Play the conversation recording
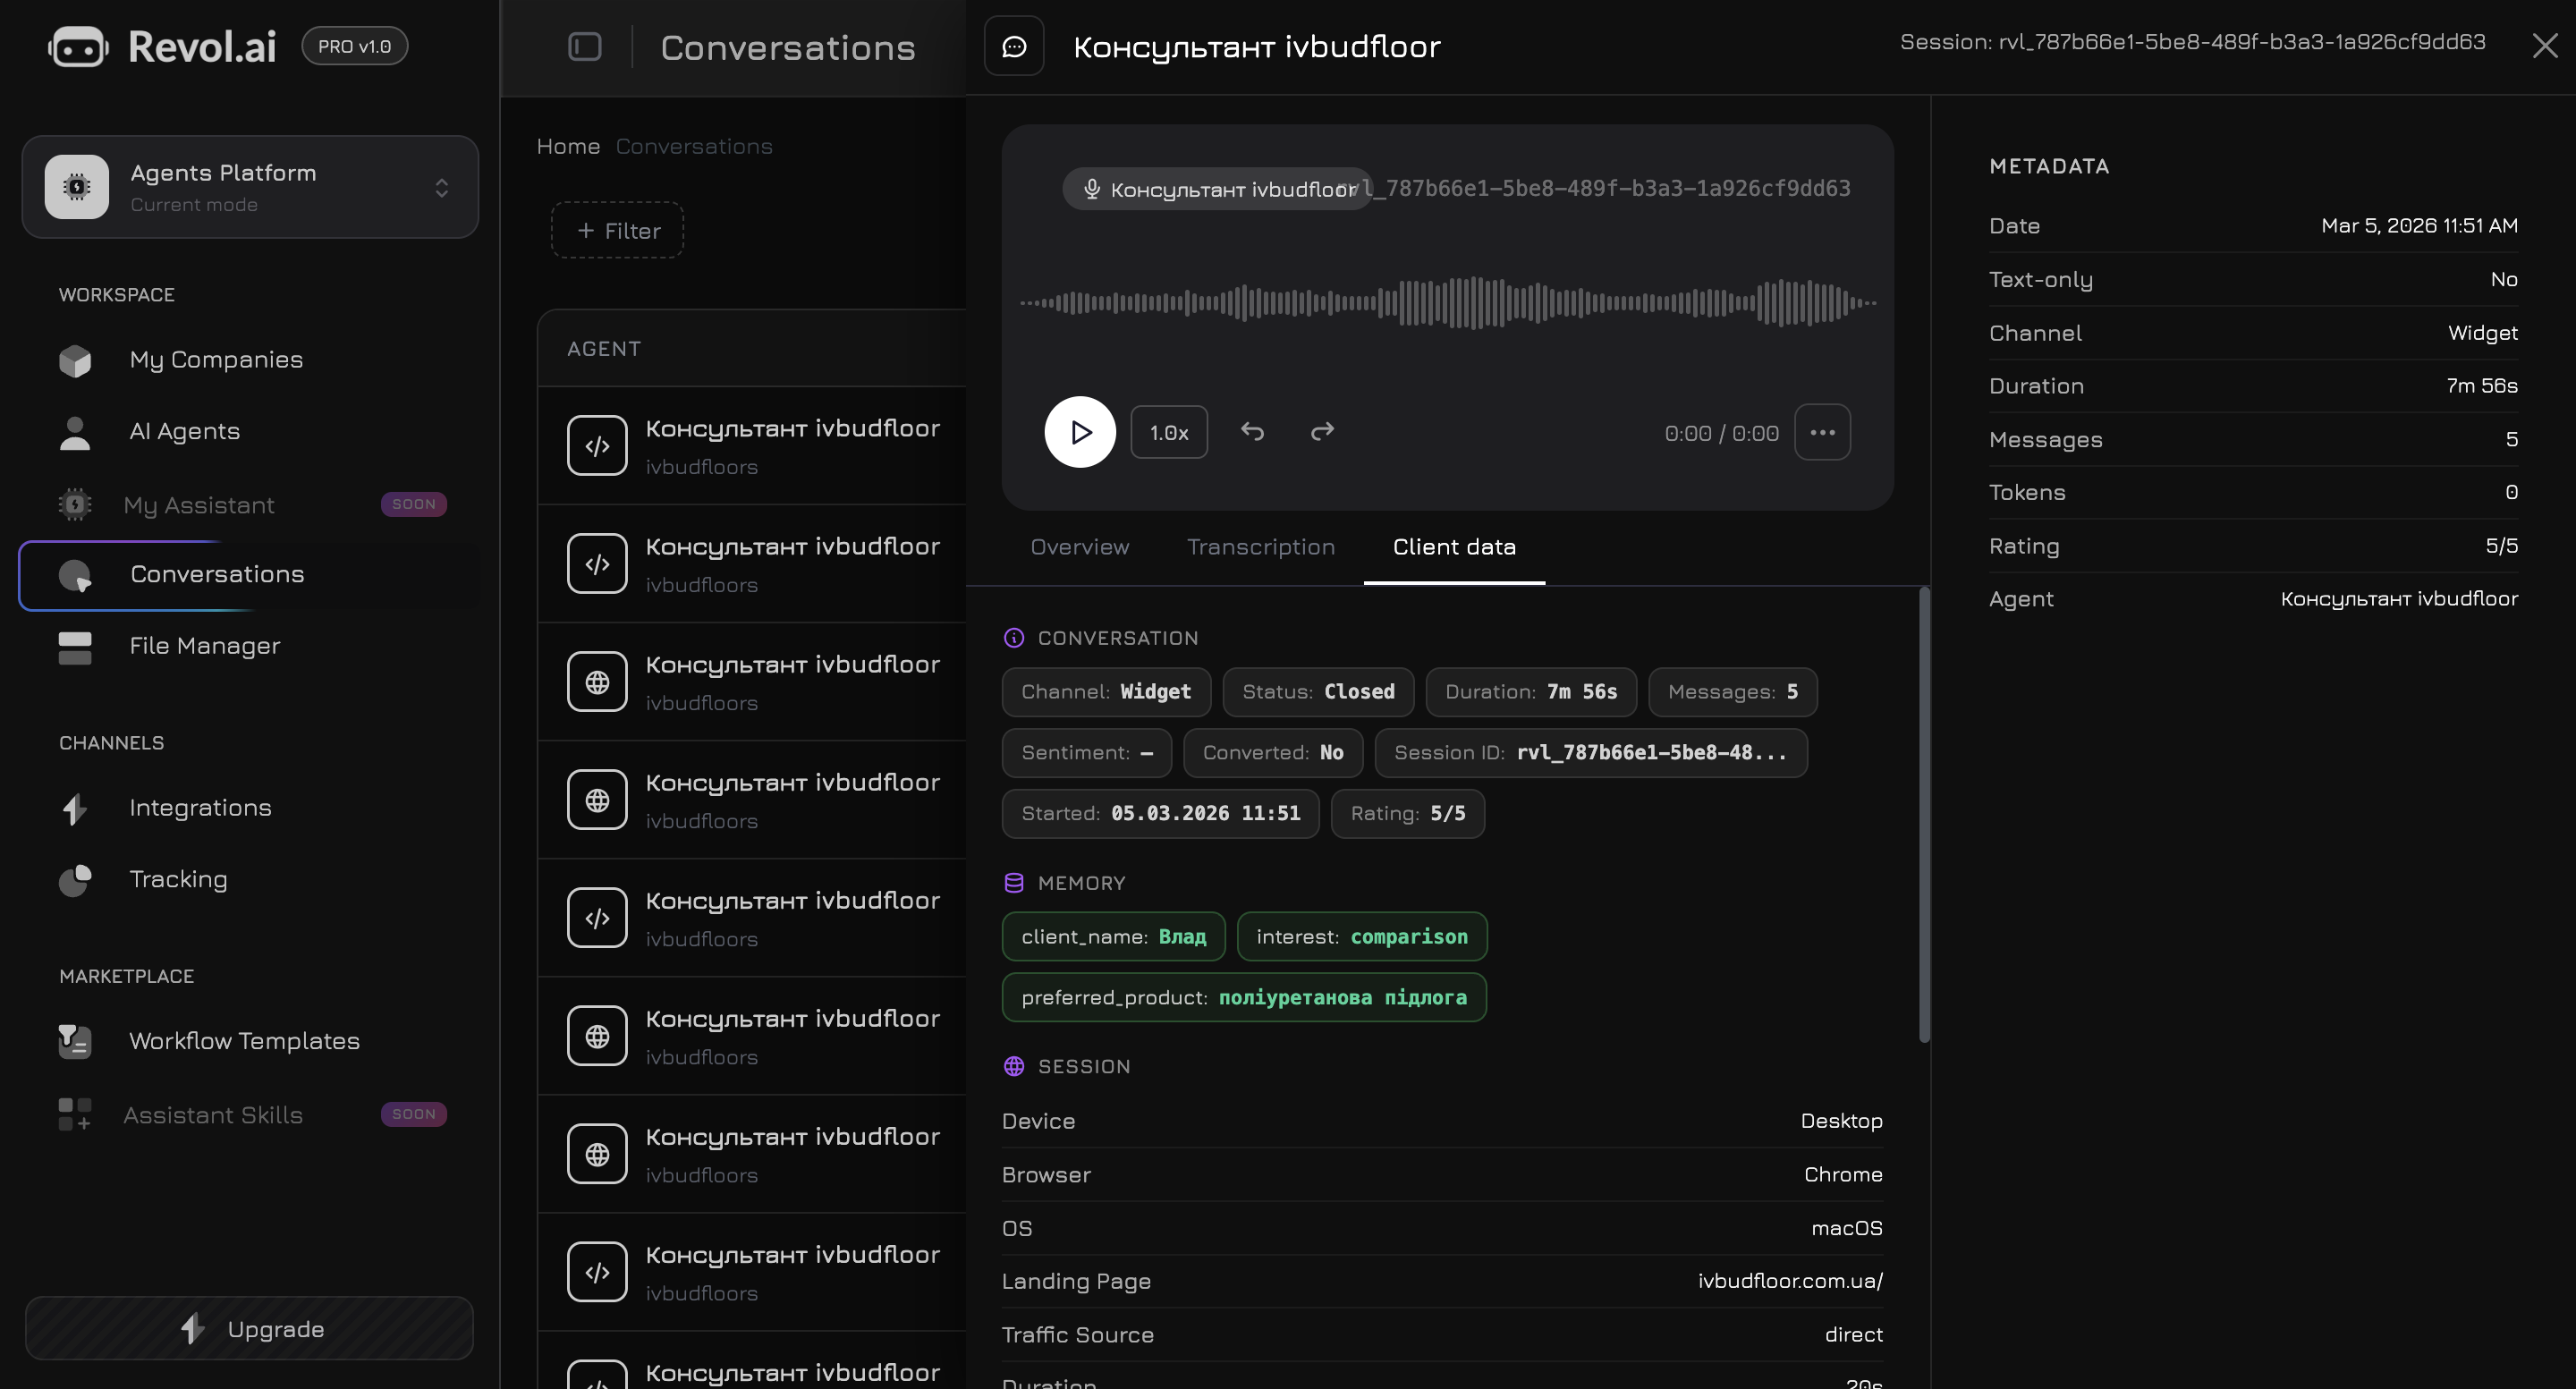The height and width of the screenshot is (1389, 2576). 1080,432
